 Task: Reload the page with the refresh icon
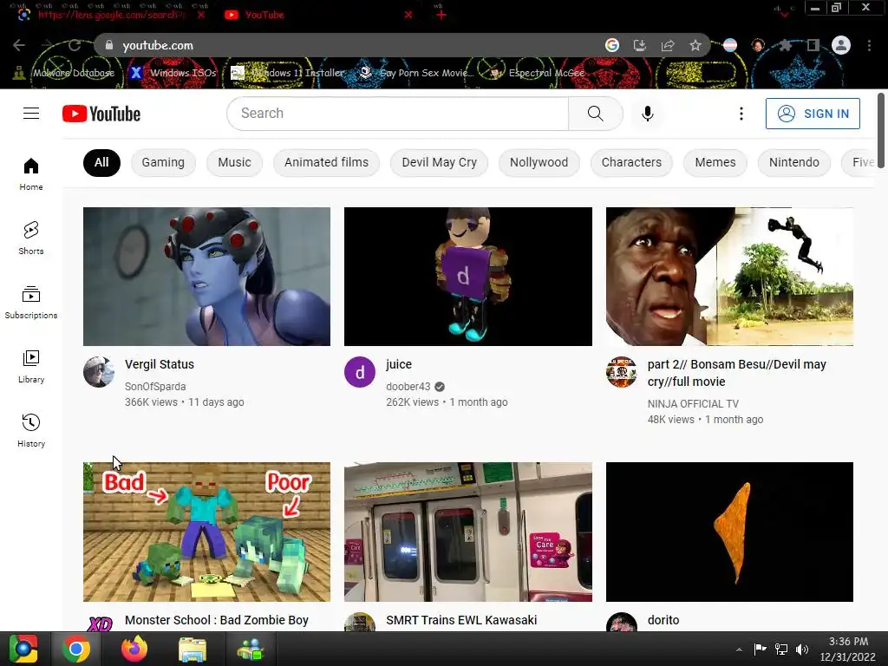pyautogui.click(x=75, y=45)
